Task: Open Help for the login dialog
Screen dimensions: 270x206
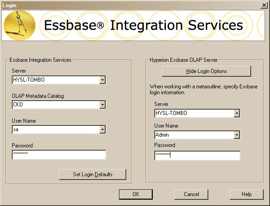Action: (247, 194)
